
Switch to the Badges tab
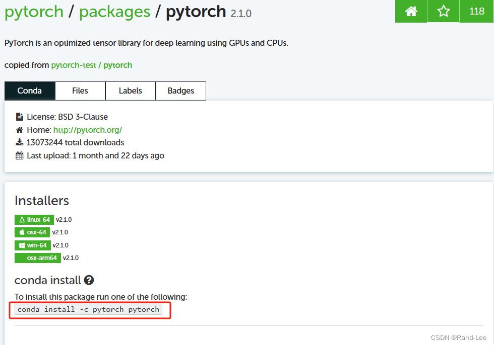click(180, 91)
